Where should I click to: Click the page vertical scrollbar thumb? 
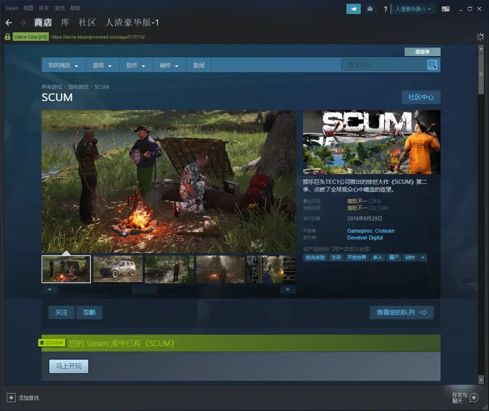[481, 74]
